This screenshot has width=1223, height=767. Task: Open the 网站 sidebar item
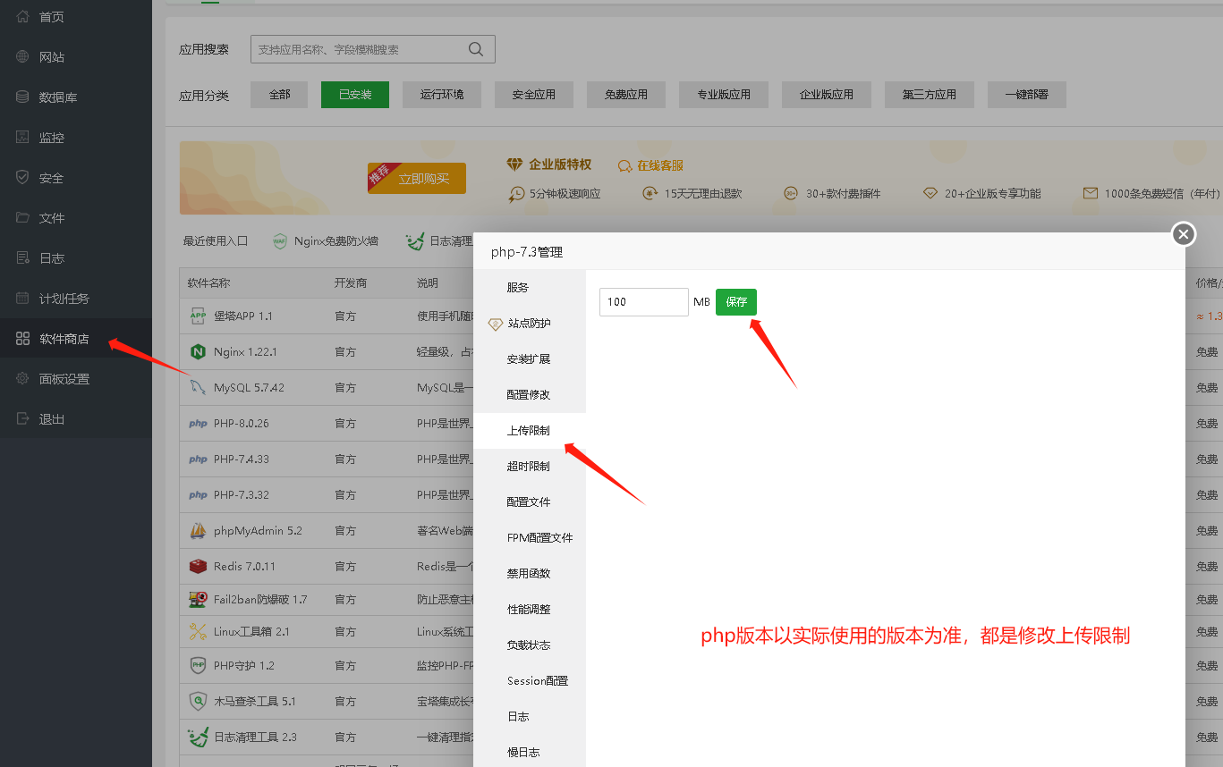click(52, 57)
